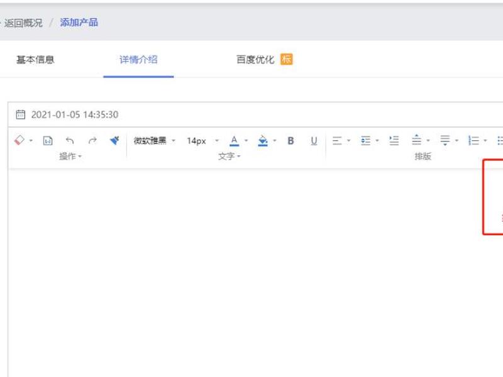Expand the 文字 group menu
The width and height of the screenshot is (503, 377).
click(229, 156)
